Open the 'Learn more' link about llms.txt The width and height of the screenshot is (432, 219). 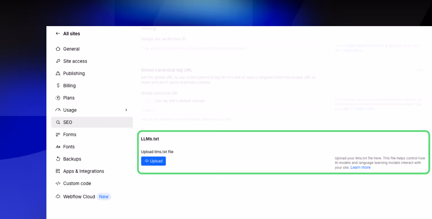[x=360, y=167]
